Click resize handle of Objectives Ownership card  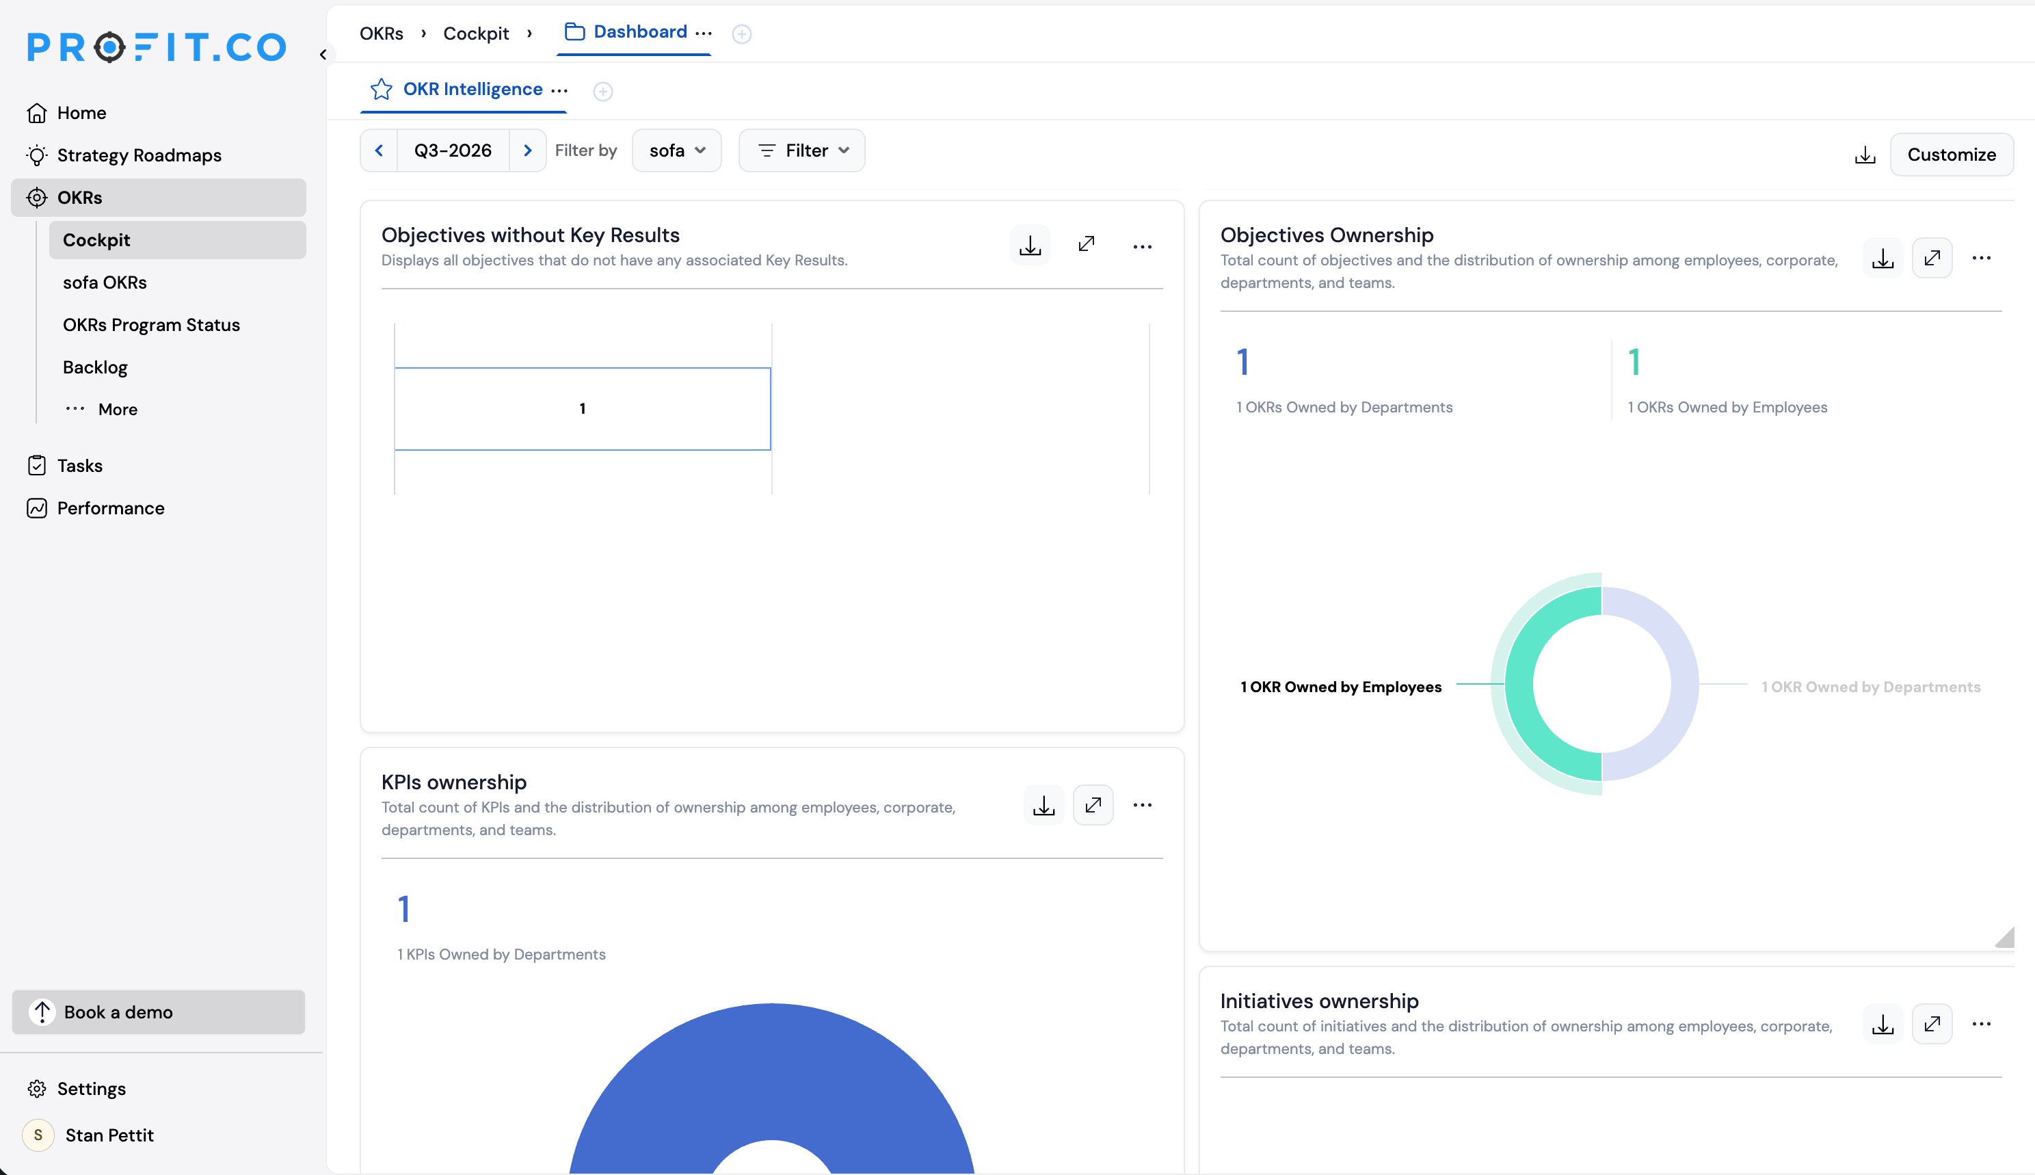coord(2005,938)
